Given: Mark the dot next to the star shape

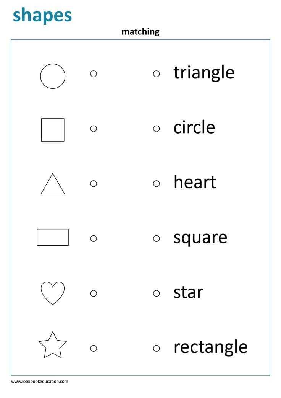Looking at the screenshot, I should coord(94,348).
